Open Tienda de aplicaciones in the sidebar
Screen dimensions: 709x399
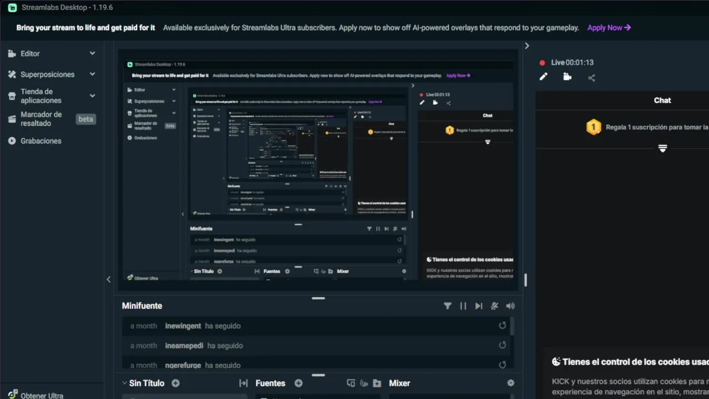coord(41,96)
